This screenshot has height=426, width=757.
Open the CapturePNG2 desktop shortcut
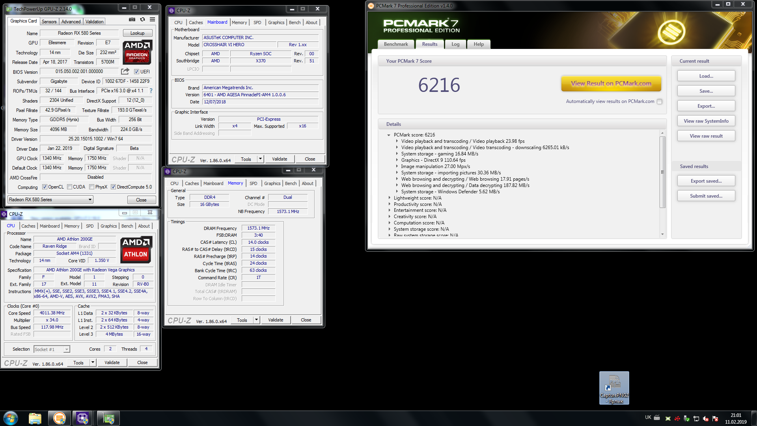(x=614, y=388)
